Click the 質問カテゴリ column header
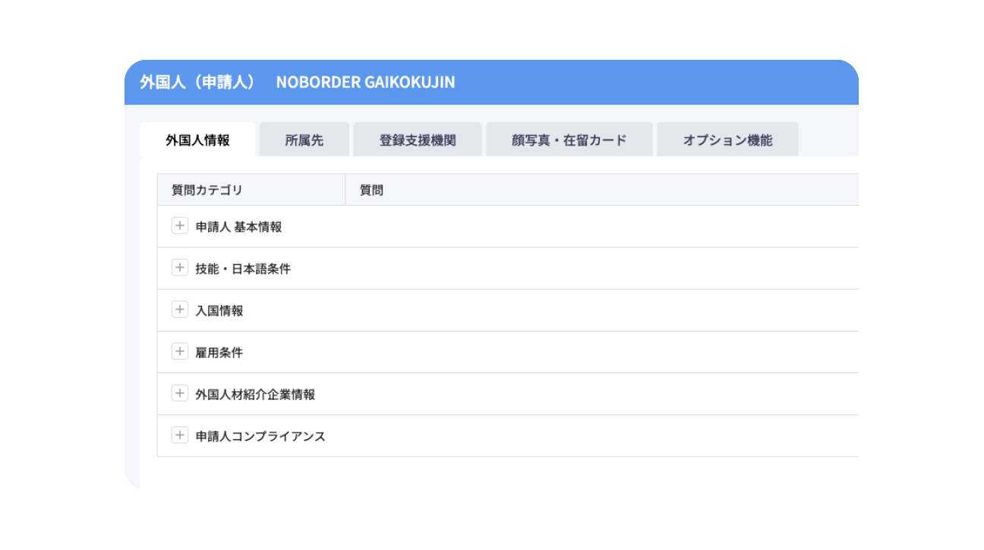The width and height of the screenshot is (984, 550). pyautogui.click(x=207, y=190)
